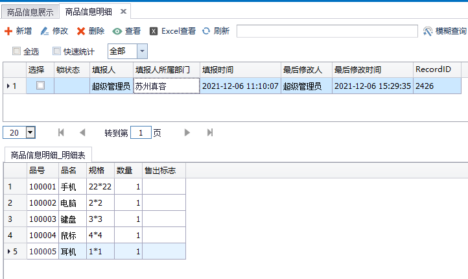This screenshot has height=279, width=468.
Task: Click the 新增 (Add) plus icon
Action: (x=8, y=31)
